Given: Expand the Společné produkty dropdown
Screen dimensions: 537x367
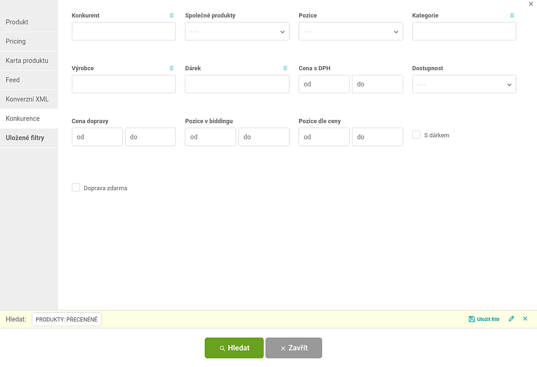Looking at the screenshot, I should (x=237, y=32).
